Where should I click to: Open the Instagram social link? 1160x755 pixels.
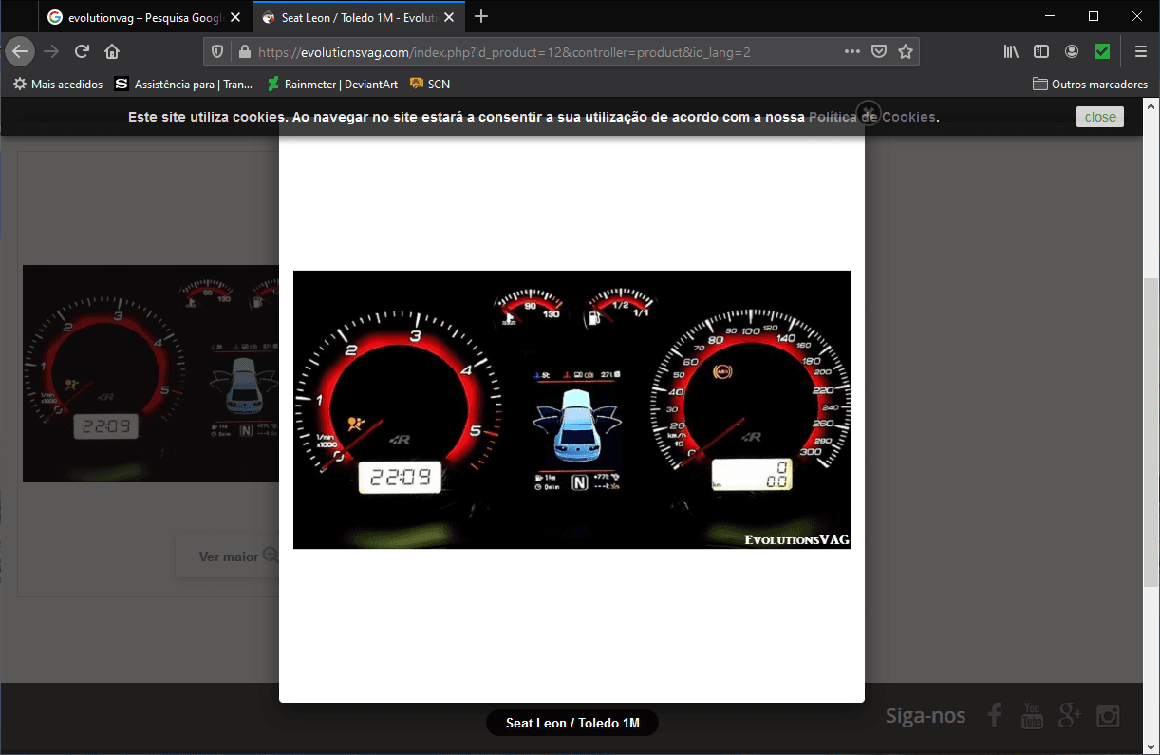point(1108,715)
